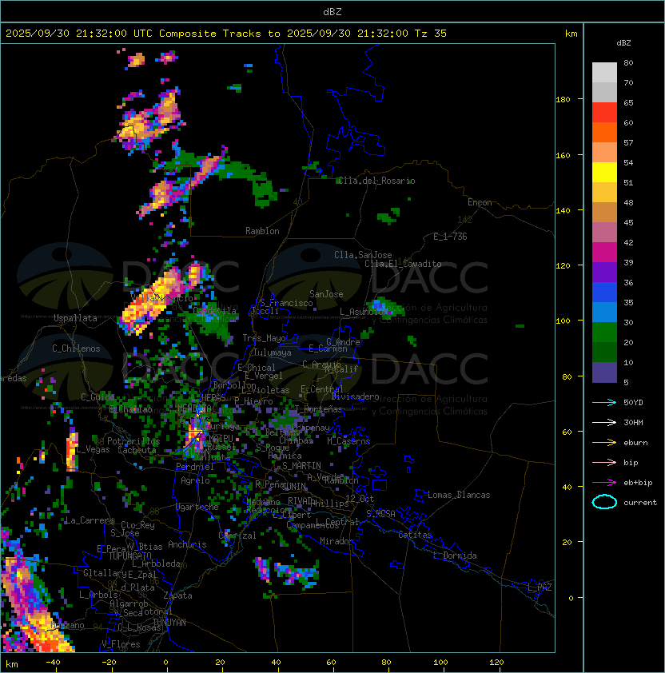This screenshot has height=673, width=665.
Task: Click the 160 km vertical axis tick
Action: coord(563,155)
